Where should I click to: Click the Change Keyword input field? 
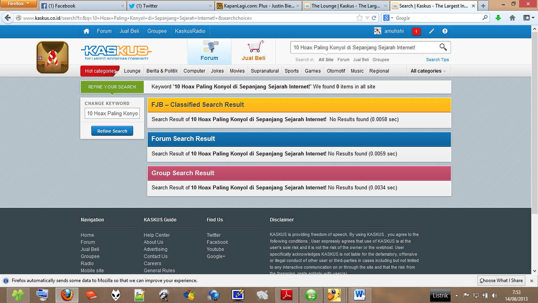112,113
